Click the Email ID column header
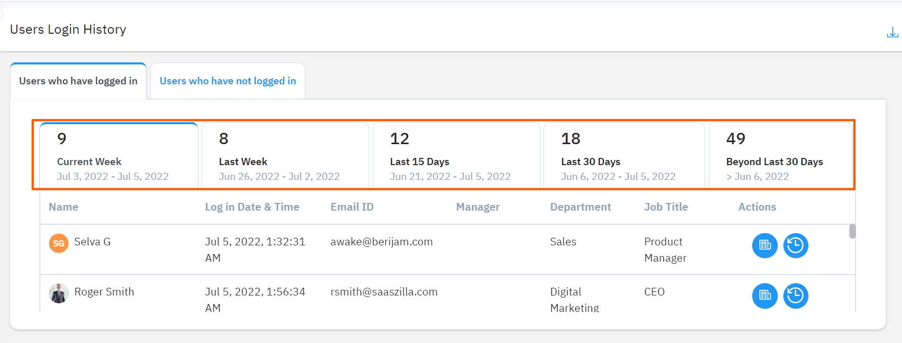This screenshot has width=902, height=343. click(352, 207)
